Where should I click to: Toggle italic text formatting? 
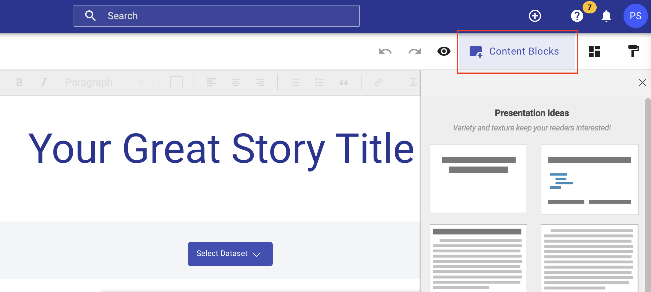[x=44, y=82]
